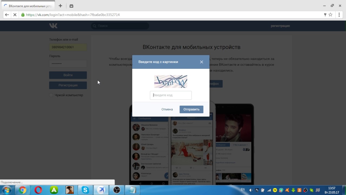Viewport: 346px width, 195px height.
Task: Click the volume speaker tray icon
Action: tap(251, 190)
